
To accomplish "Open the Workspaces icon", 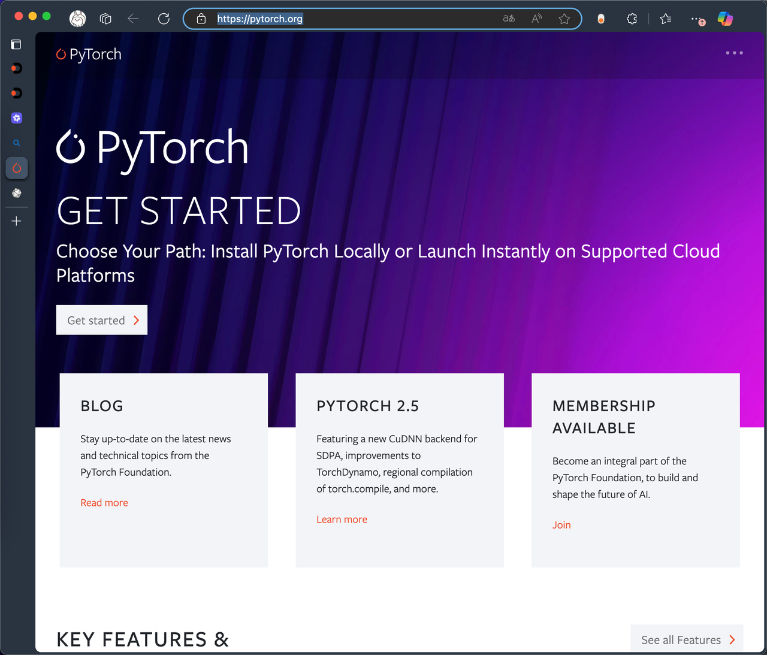I will click(x=105, y=19).
